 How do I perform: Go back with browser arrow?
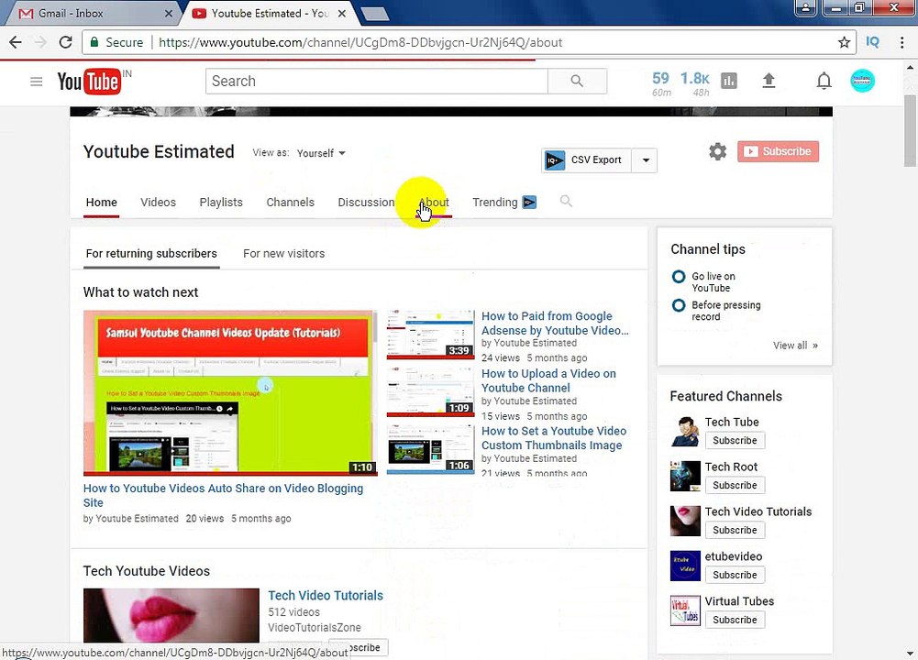coord(16,42)
